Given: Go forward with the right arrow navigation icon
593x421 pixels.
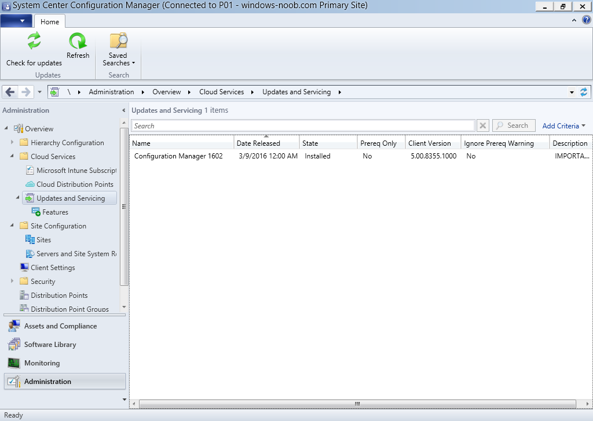Looking at the screenshot, I should point(25,92).
